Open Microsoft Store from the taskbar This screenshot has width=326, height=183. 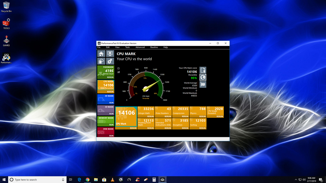[x=104, y=180]
